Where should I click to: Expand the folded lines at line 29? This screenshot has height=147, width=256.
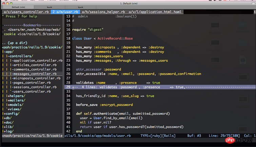coord(160,87)
